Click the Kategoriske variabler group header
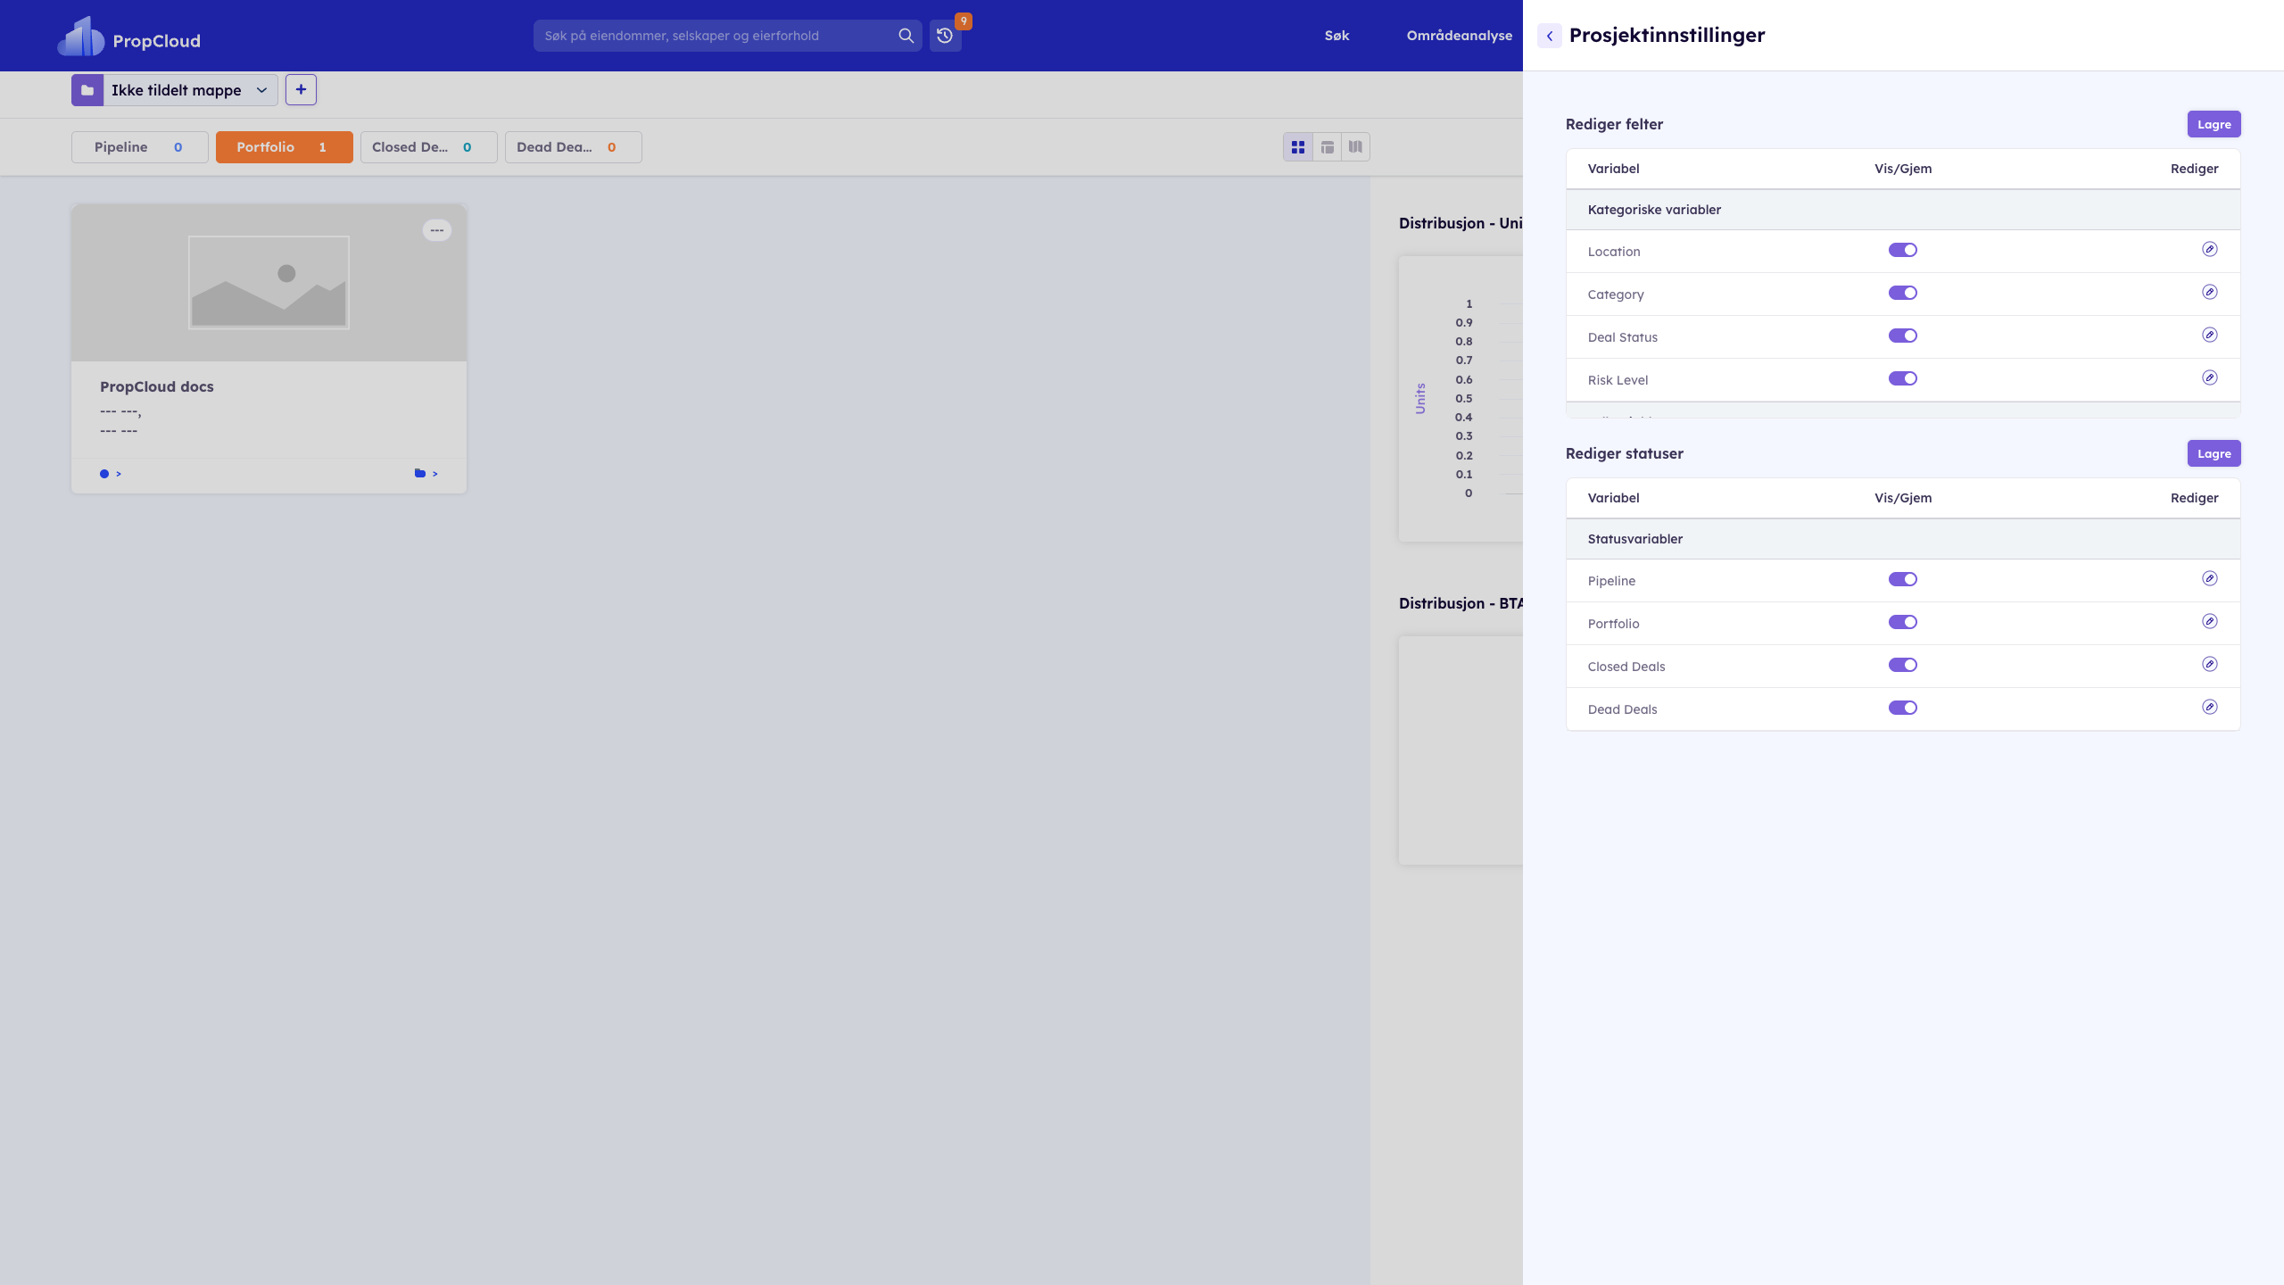This screenshot has height=1285, width=2284. (1903, 210)
